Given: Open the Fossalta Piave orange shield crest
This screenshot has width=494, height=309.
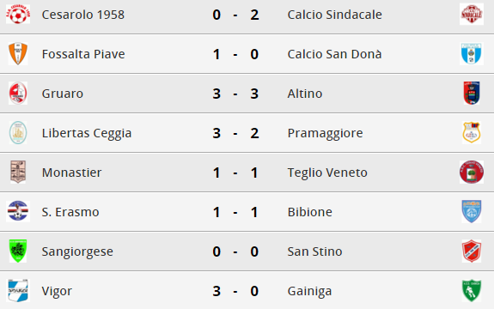Looking at the screenshot, I should point(18,54).
